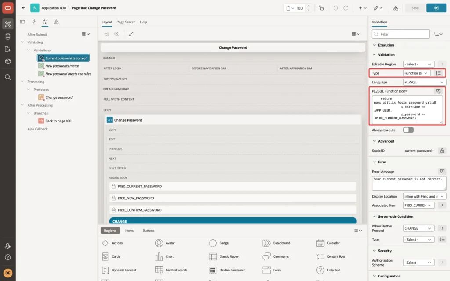Click the property Filter field
The width and height of the screenshot is (450, 281).
tap(401, 34)
